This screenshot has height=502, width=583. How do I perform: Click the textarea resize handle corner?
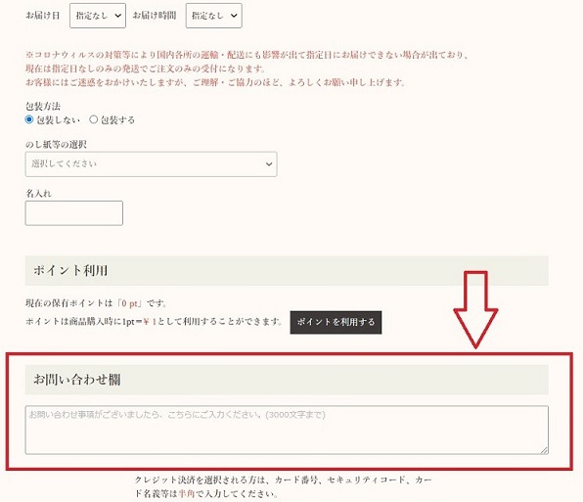point(544,450)
